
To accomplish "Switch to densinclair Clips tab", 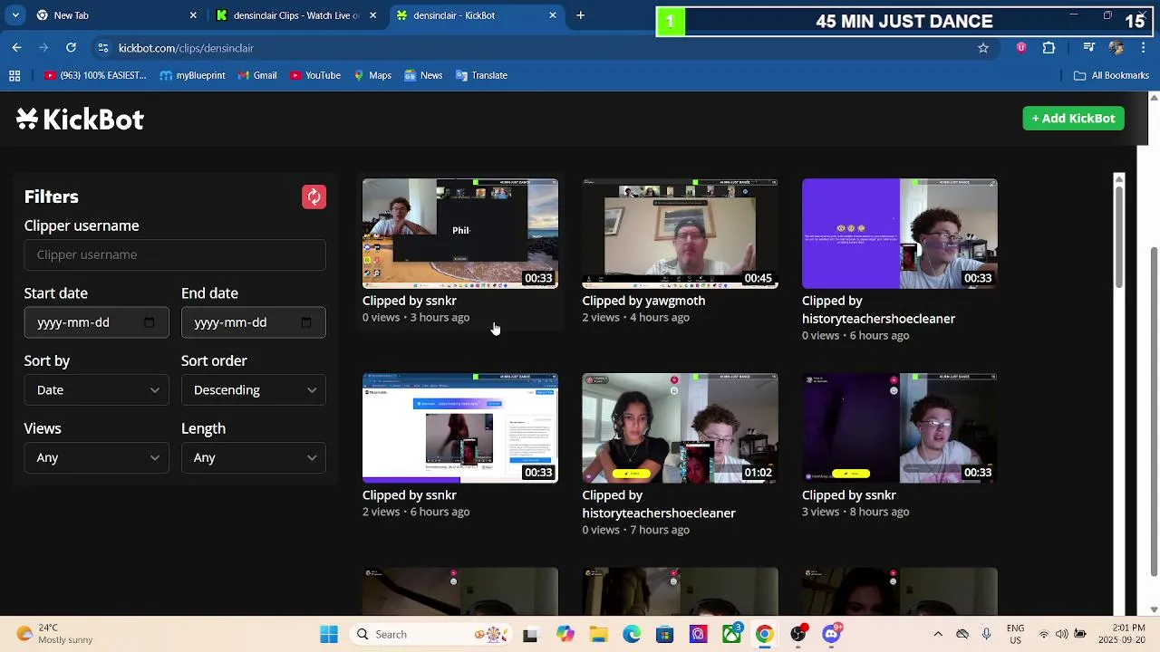I will point(295,15).
